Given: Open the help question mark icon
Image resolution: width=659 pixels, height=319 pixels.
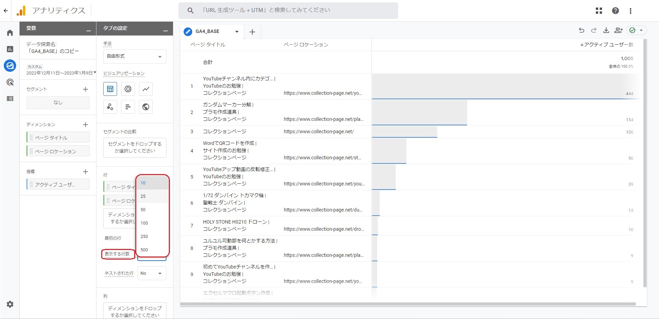Looking at the screenshot, I should 615,11.
